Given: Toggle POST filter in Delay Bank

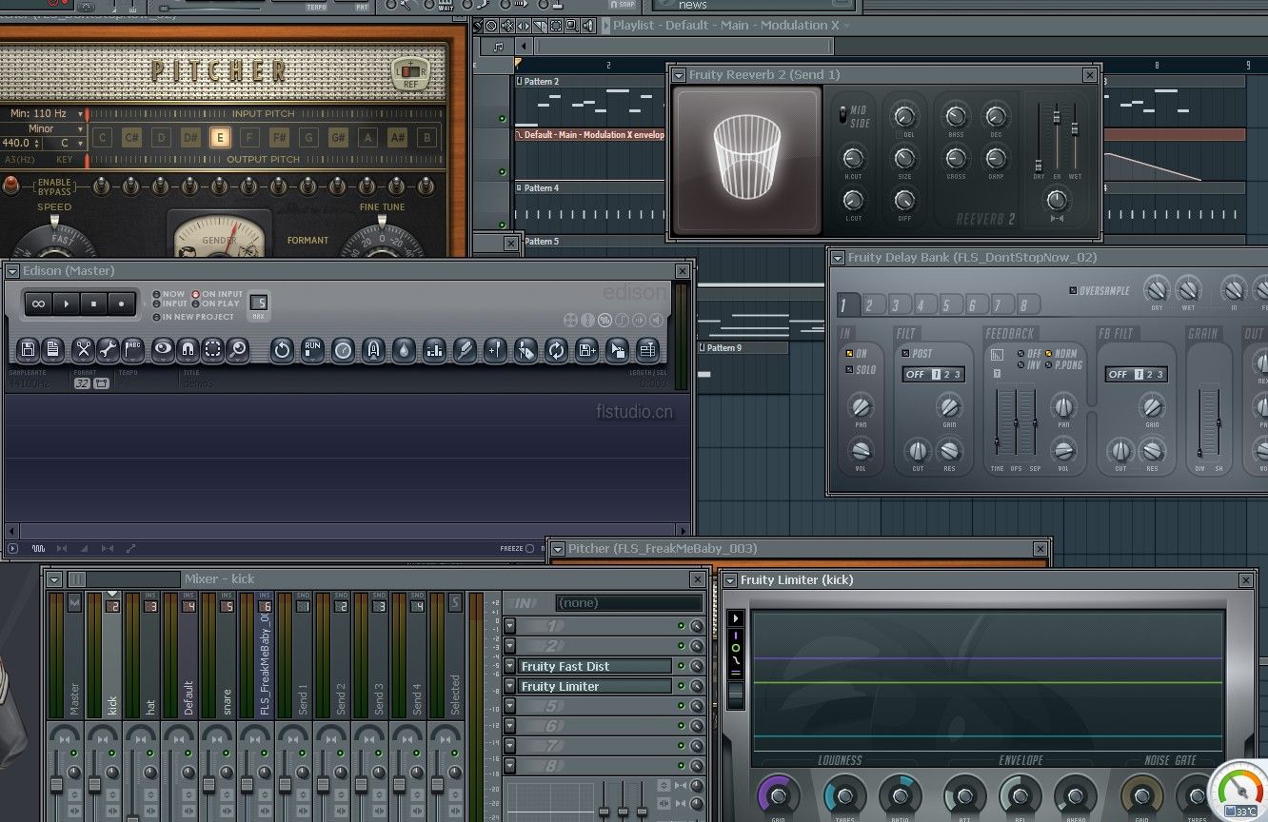Looking at the screenshot, I should coord(917,353).
